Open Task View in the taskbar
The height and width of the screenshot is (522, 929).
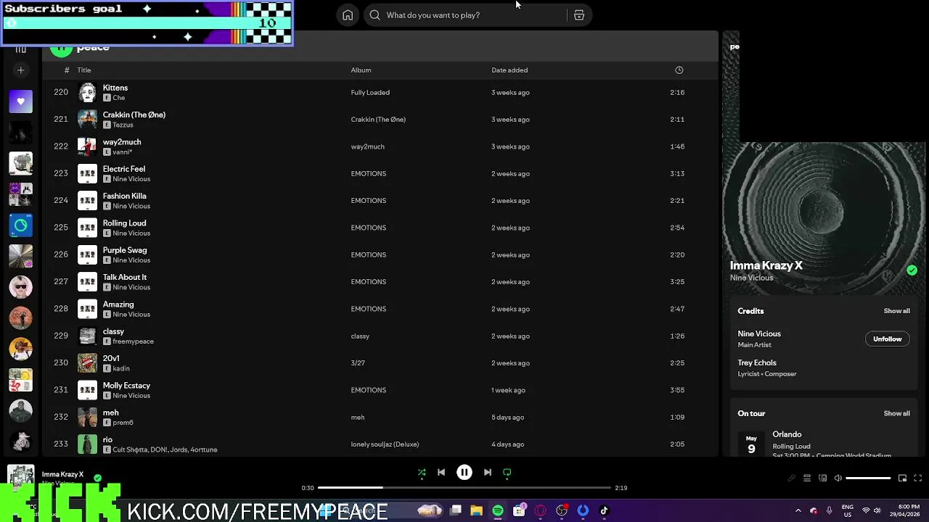[x=456, y=511]
